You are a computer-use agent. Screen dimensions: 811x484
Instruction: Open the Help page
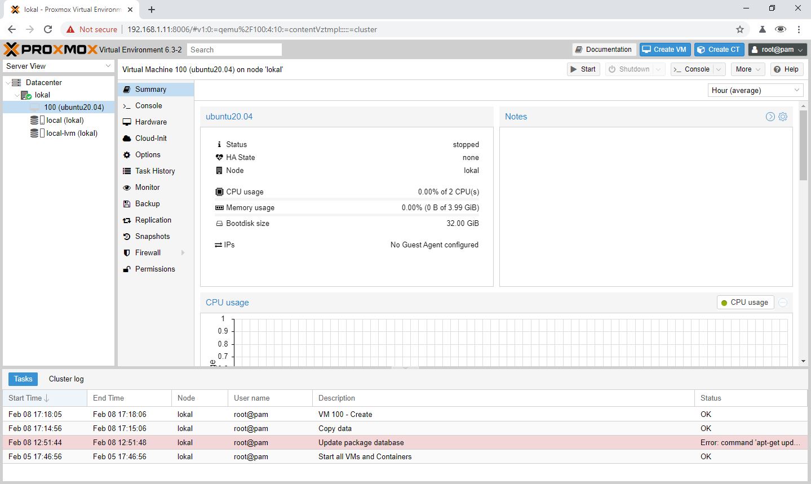tap(786, 69)
